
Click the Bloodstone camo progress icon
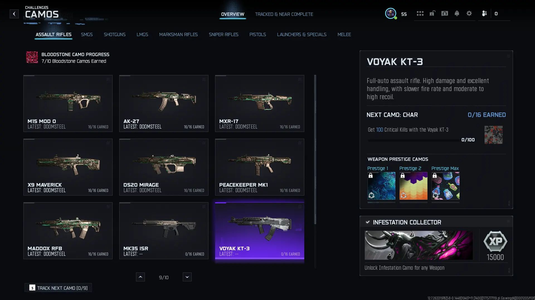click(32, 57)
